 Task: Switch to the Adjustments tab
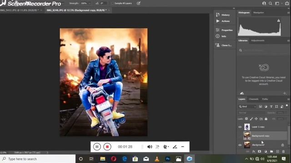pos(258,40)
